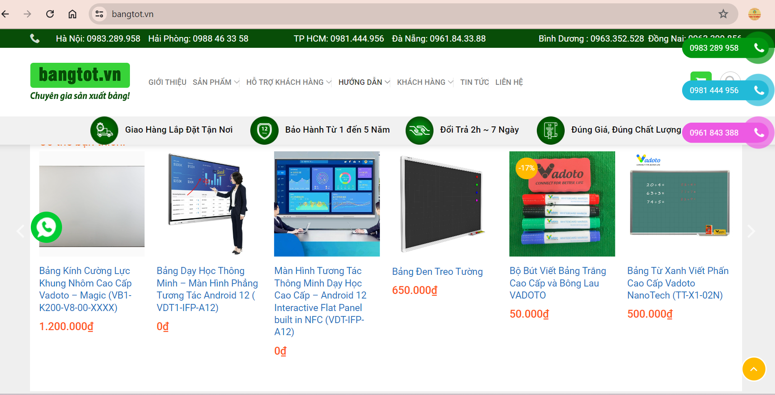The image size is (775, 395).
Task: Expand the SẢN PHẨM dropdown menu
Action: [216, 82]
